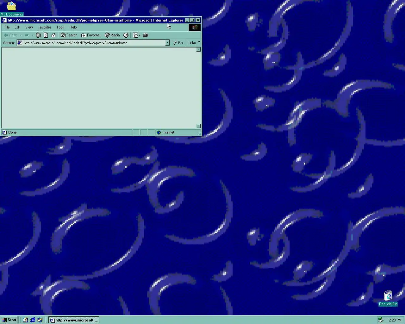Click the system tray icon beside clock
405x324 pixels.
pyautogui.click(x=381, y=320)
